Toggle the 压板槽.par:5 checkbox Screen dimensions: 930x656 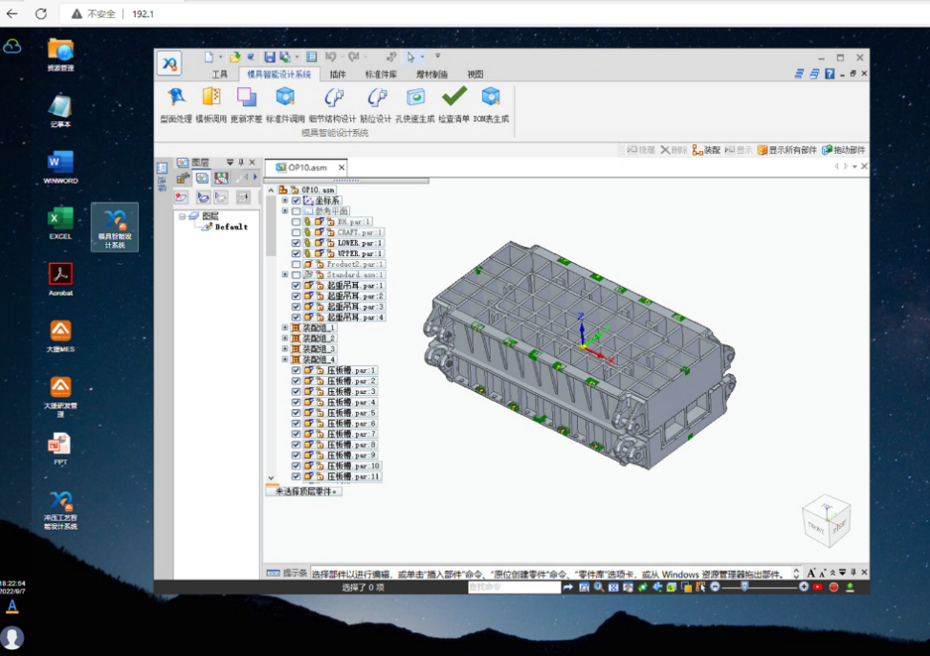point(296,413)
